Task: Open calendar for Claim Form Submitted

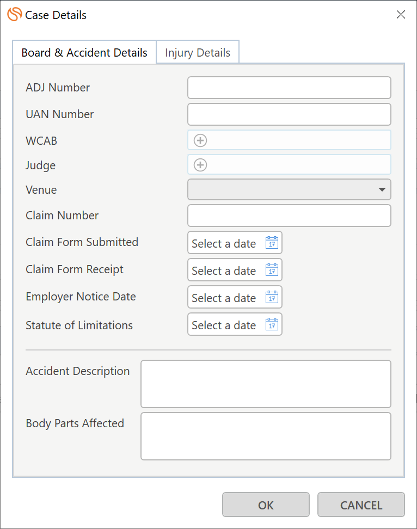Action: (272, 243)
